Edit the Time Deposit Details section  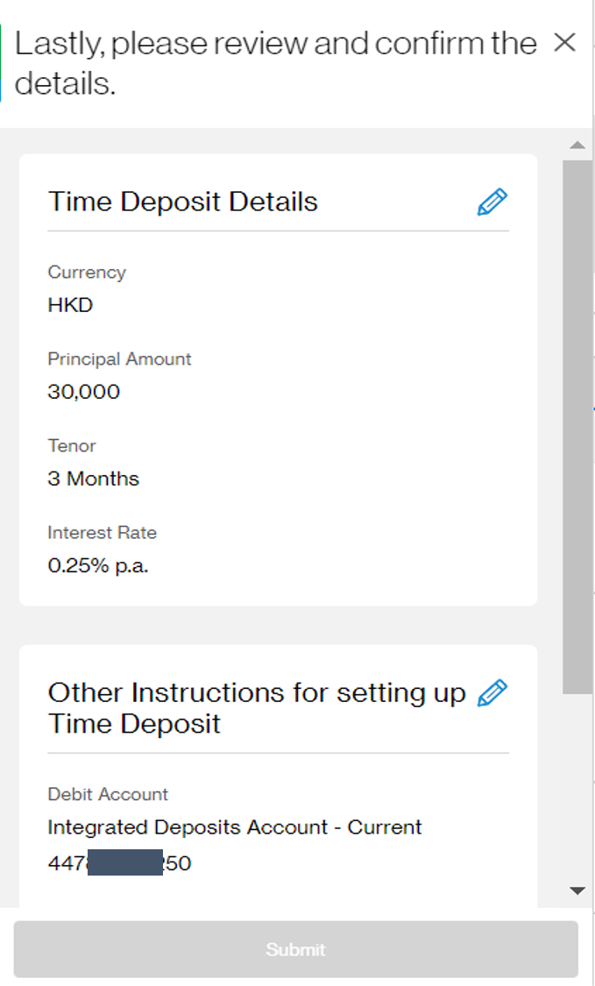click(x=492, y=202)
